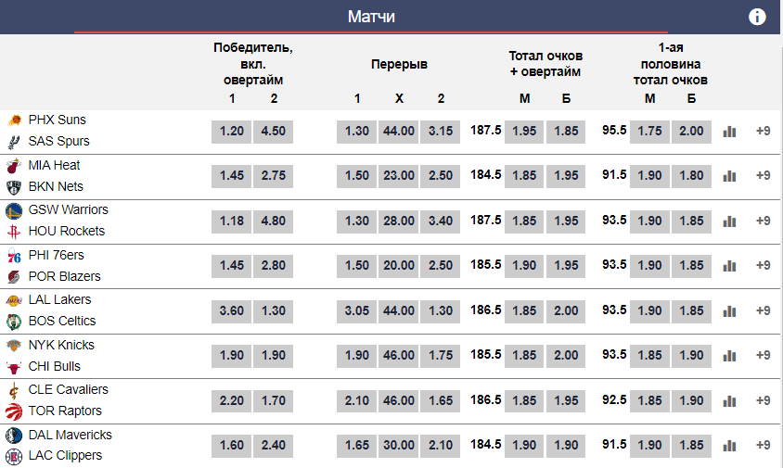Image resolution: width=783 pixels, height=468 pixels.
Task: Open statistics chart icon for CLE Cavaliers match
Action: click(729, 401)
